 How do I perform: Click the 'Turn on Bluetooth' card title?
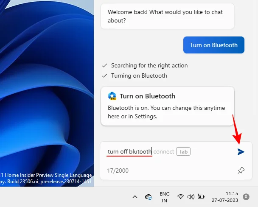(x=147, y=96)
